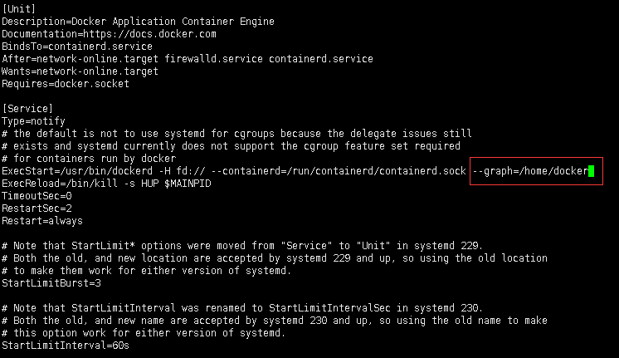Click the BindsTo=containerd.service line

click(x=66, y=47)
